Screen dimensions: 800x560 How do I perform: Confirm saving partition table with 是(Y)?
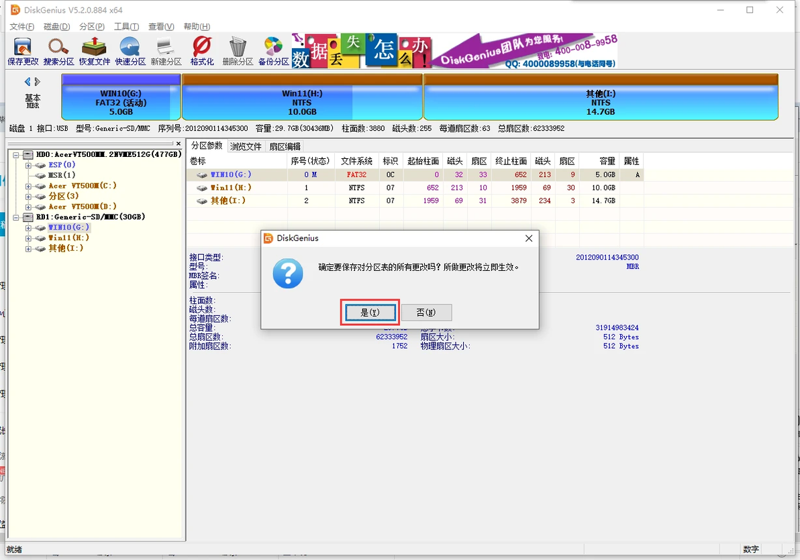(369, 312)
